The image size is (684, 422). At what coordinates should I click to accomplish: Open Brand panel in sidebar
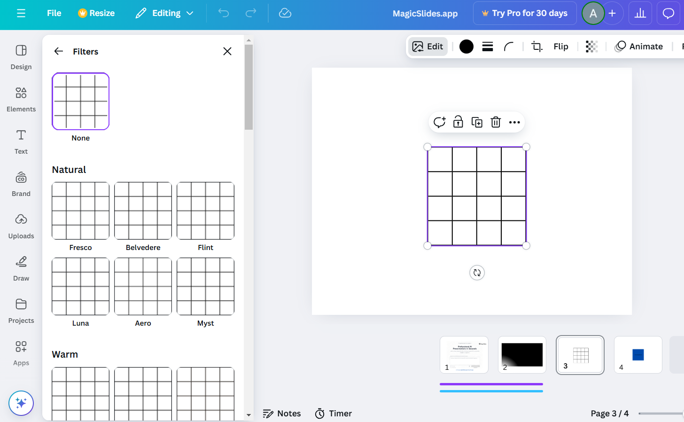21,184
